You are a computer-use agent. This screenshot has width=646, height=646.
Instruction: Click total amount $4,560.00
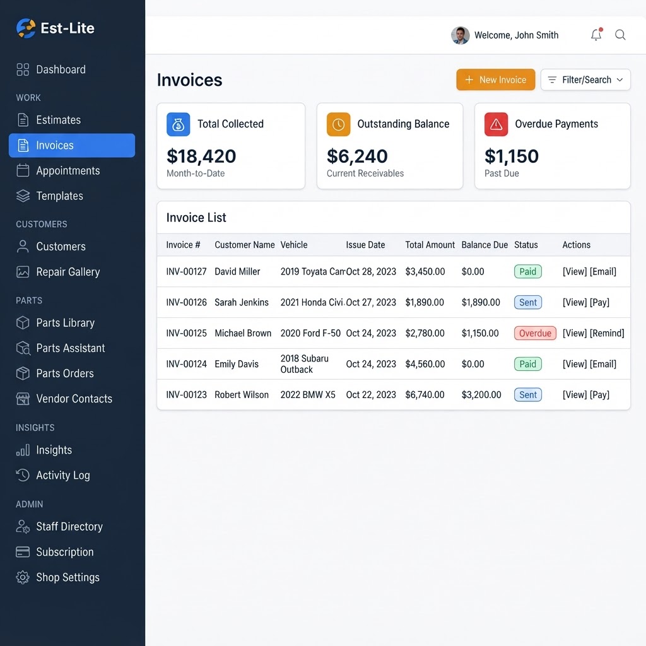(425, 364)
